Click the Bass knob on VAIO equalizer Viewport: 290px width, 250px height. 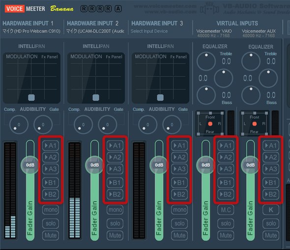pyautogui.click(x=206, y=95)
